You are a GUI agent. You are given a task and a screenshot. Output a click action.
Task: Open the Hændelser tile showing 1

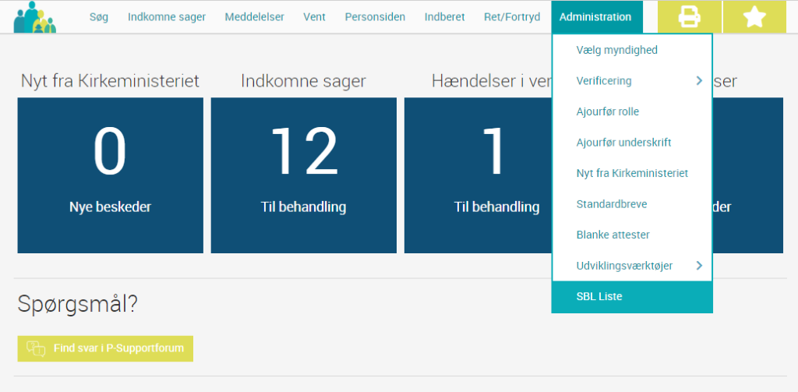tap(478, 175)
